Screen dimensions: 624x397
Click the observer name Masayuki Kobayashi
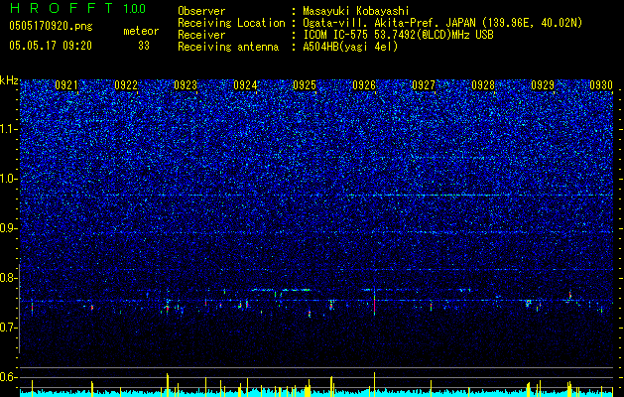click(x=356, y=11)
